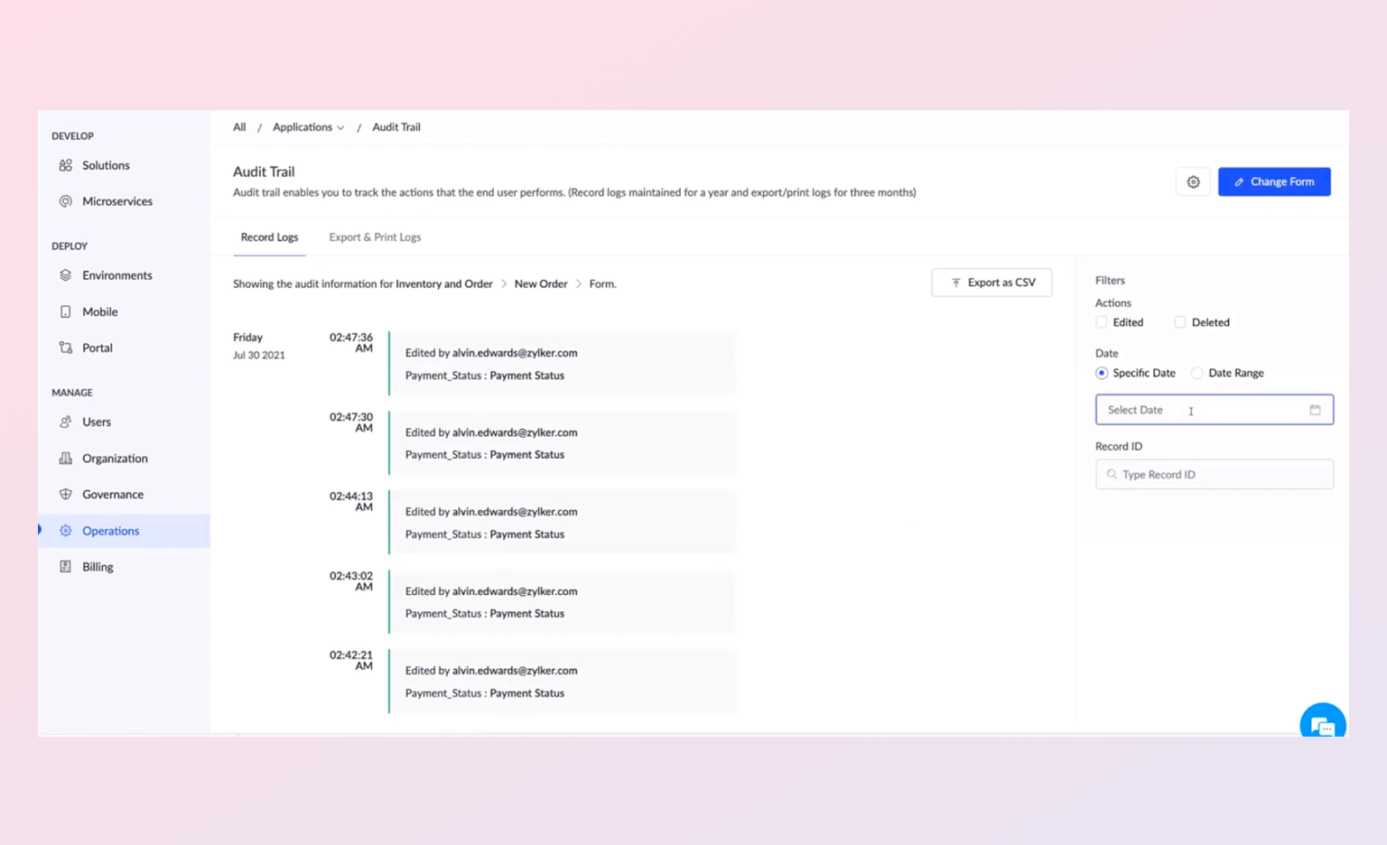Click the Change Form button

click(x=1273, y=181)
